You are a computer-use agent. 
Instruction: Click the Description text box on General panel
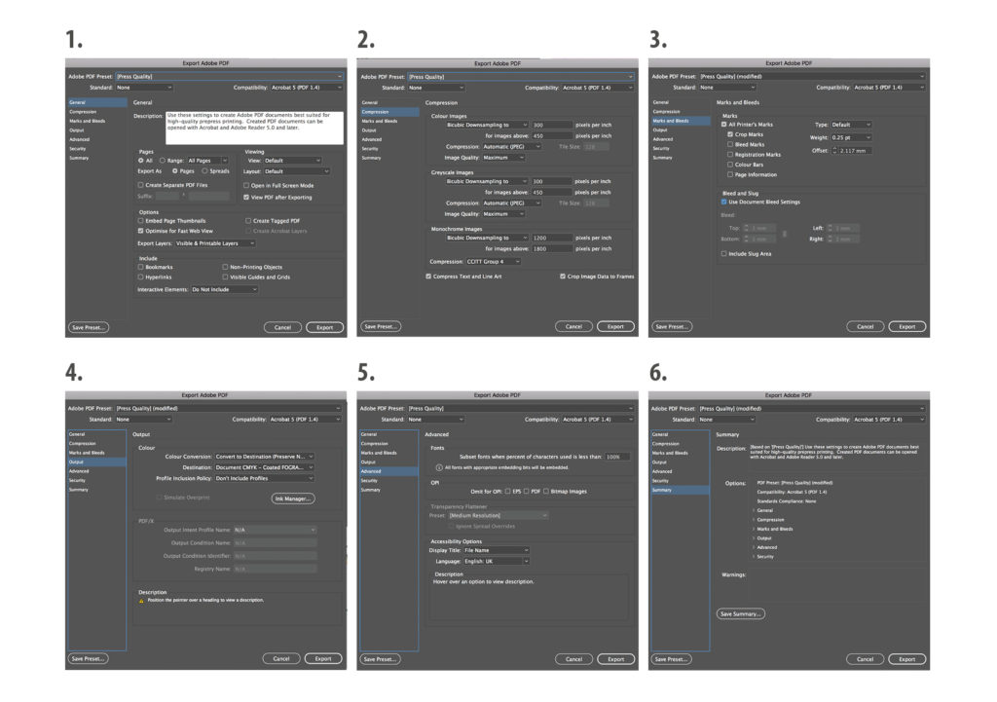click(255, 128)
